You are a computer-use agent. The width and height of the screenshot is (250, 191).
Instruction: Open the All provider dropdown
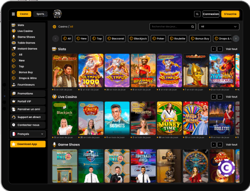click(219, 26)
